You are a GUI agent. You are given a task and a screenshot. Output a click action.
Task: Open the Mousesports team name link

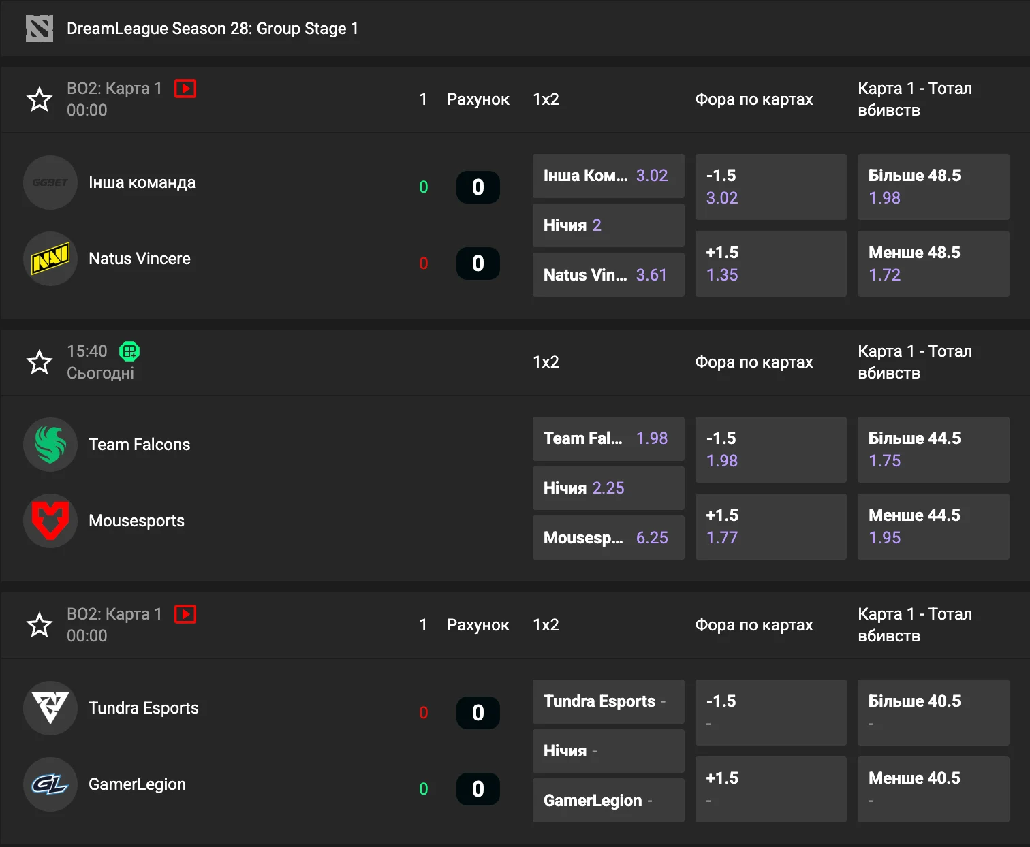[136, 521]
